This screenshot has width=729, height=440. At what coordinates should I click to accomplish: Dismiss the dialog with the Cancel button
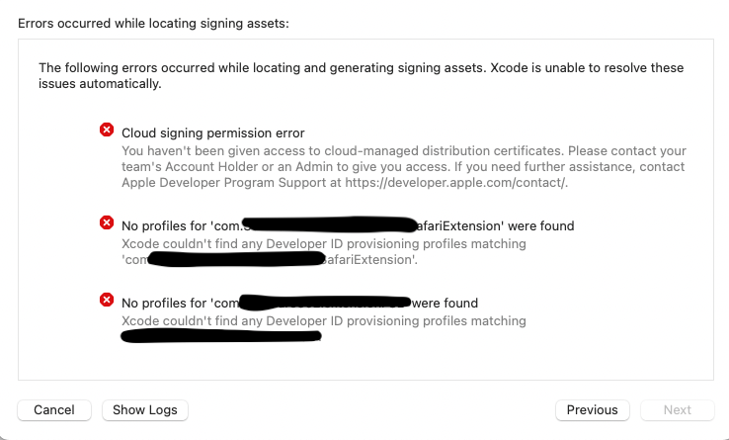point(54,410)
